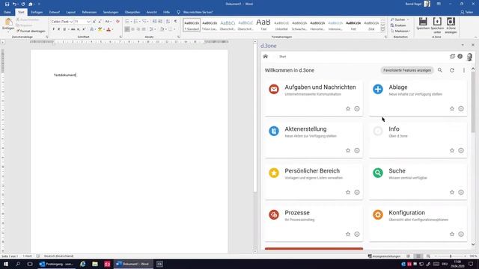Viewport: 479px width, 269px height.
Task: Open Windows Start menu
Action: [6, 264]
